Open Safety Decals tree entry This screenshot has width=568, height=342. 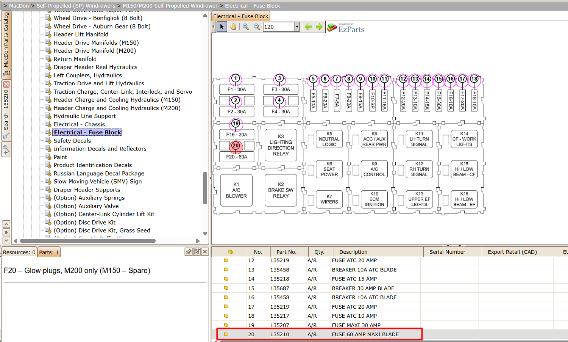pyautogui.click(x=72, y=140)
